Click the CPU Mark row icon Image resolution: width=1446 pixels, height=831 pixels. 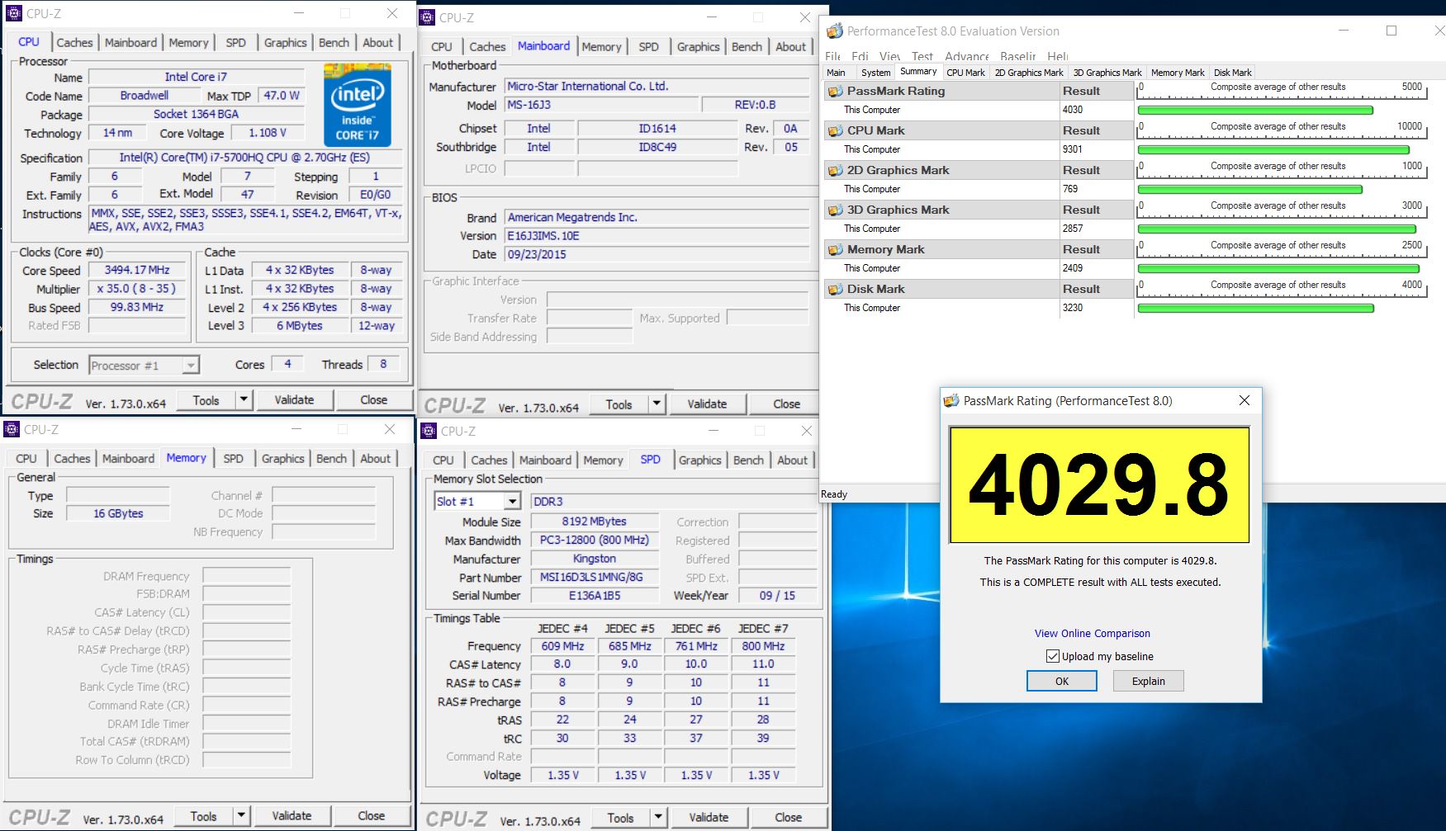coord(835,130)
